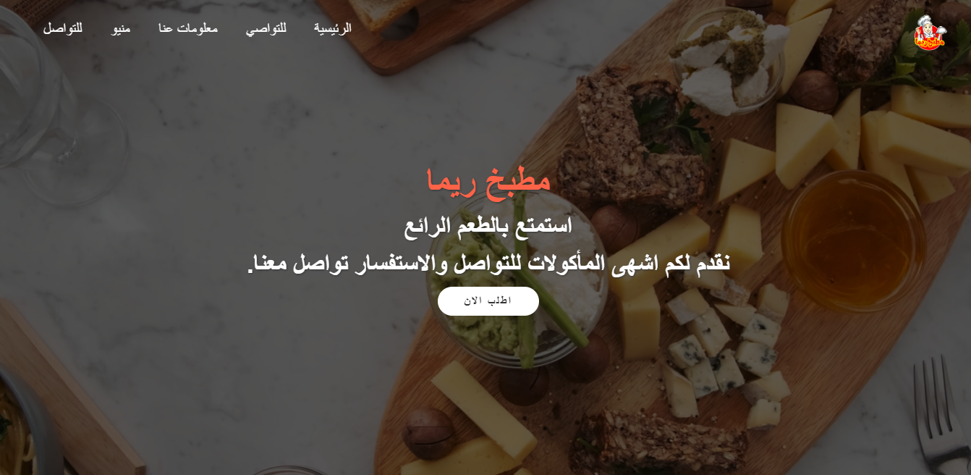Open the معلومات عنا about page
The height and width of the screenshot is (475, 971).
point(188,28)
